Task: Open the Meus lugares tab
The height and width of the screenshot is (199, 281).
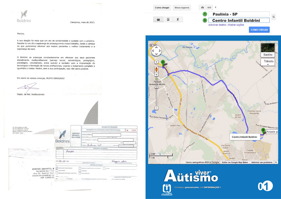Action: 182,8
